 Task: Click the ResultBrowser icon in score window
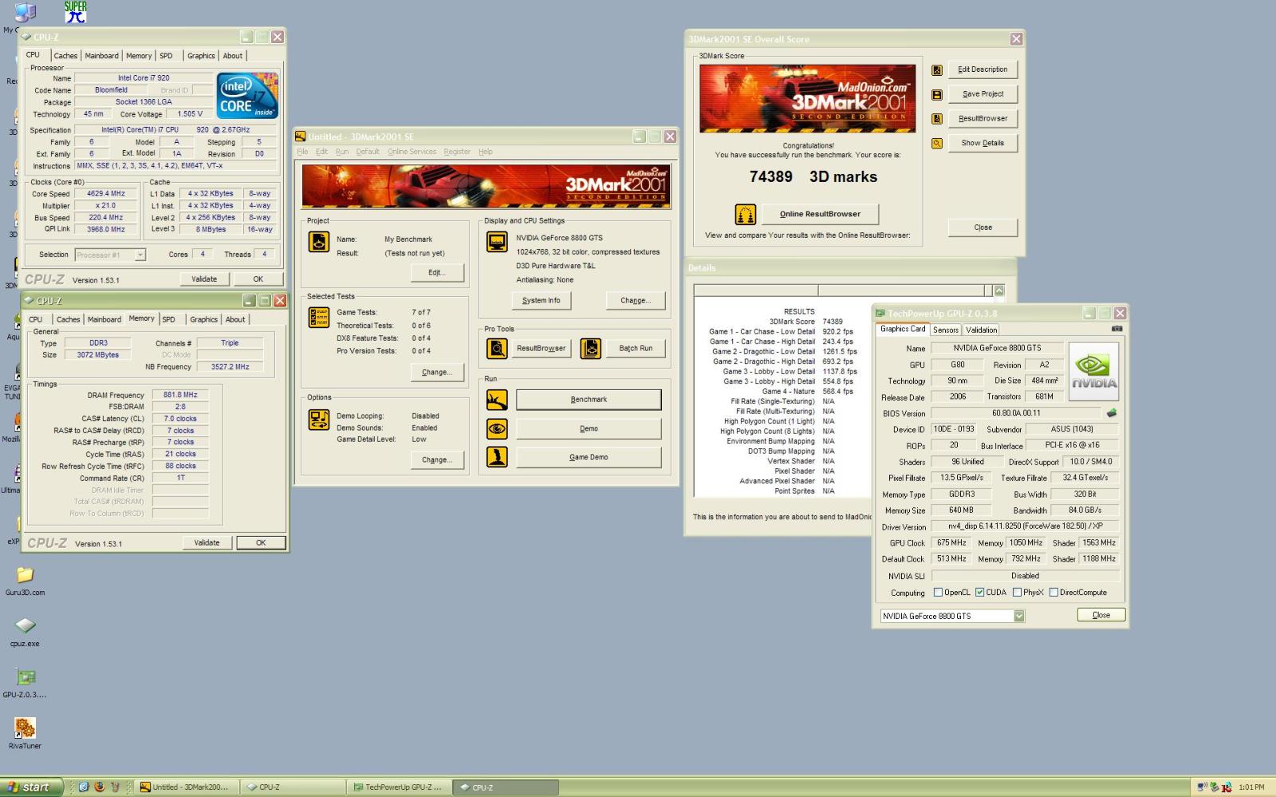click(937, 120)
